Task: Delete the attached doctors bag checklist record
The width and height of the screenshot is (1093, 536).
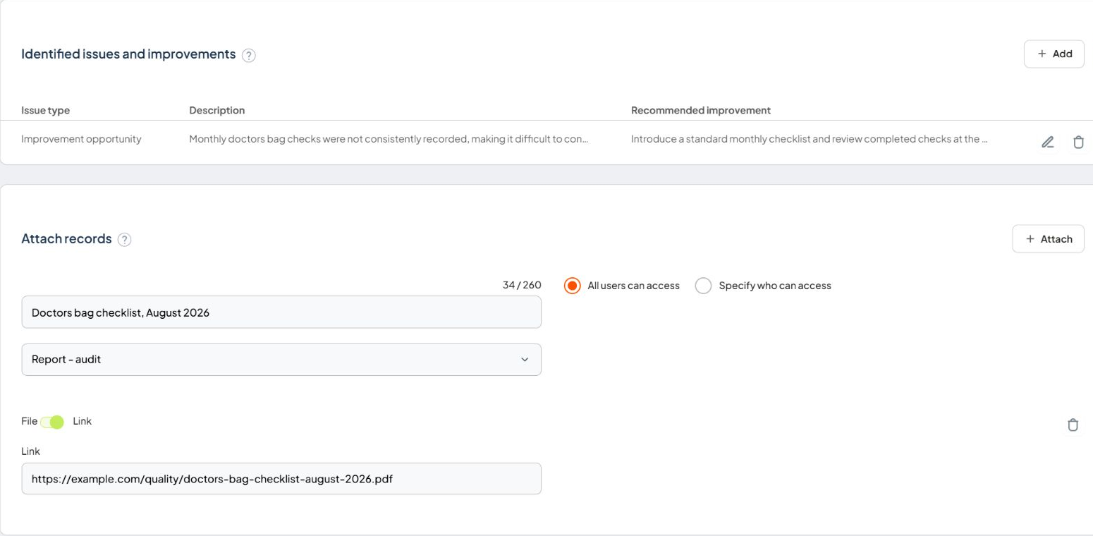Action: click(x=1073, y=425)
